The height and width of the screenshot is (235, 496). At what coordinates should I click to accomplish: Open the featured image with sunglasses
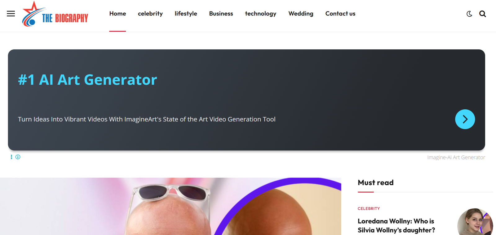pyautogui.click(x=170, y=206)
